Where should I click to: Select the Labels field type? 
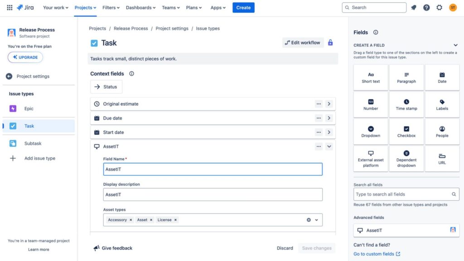[442, 104]
